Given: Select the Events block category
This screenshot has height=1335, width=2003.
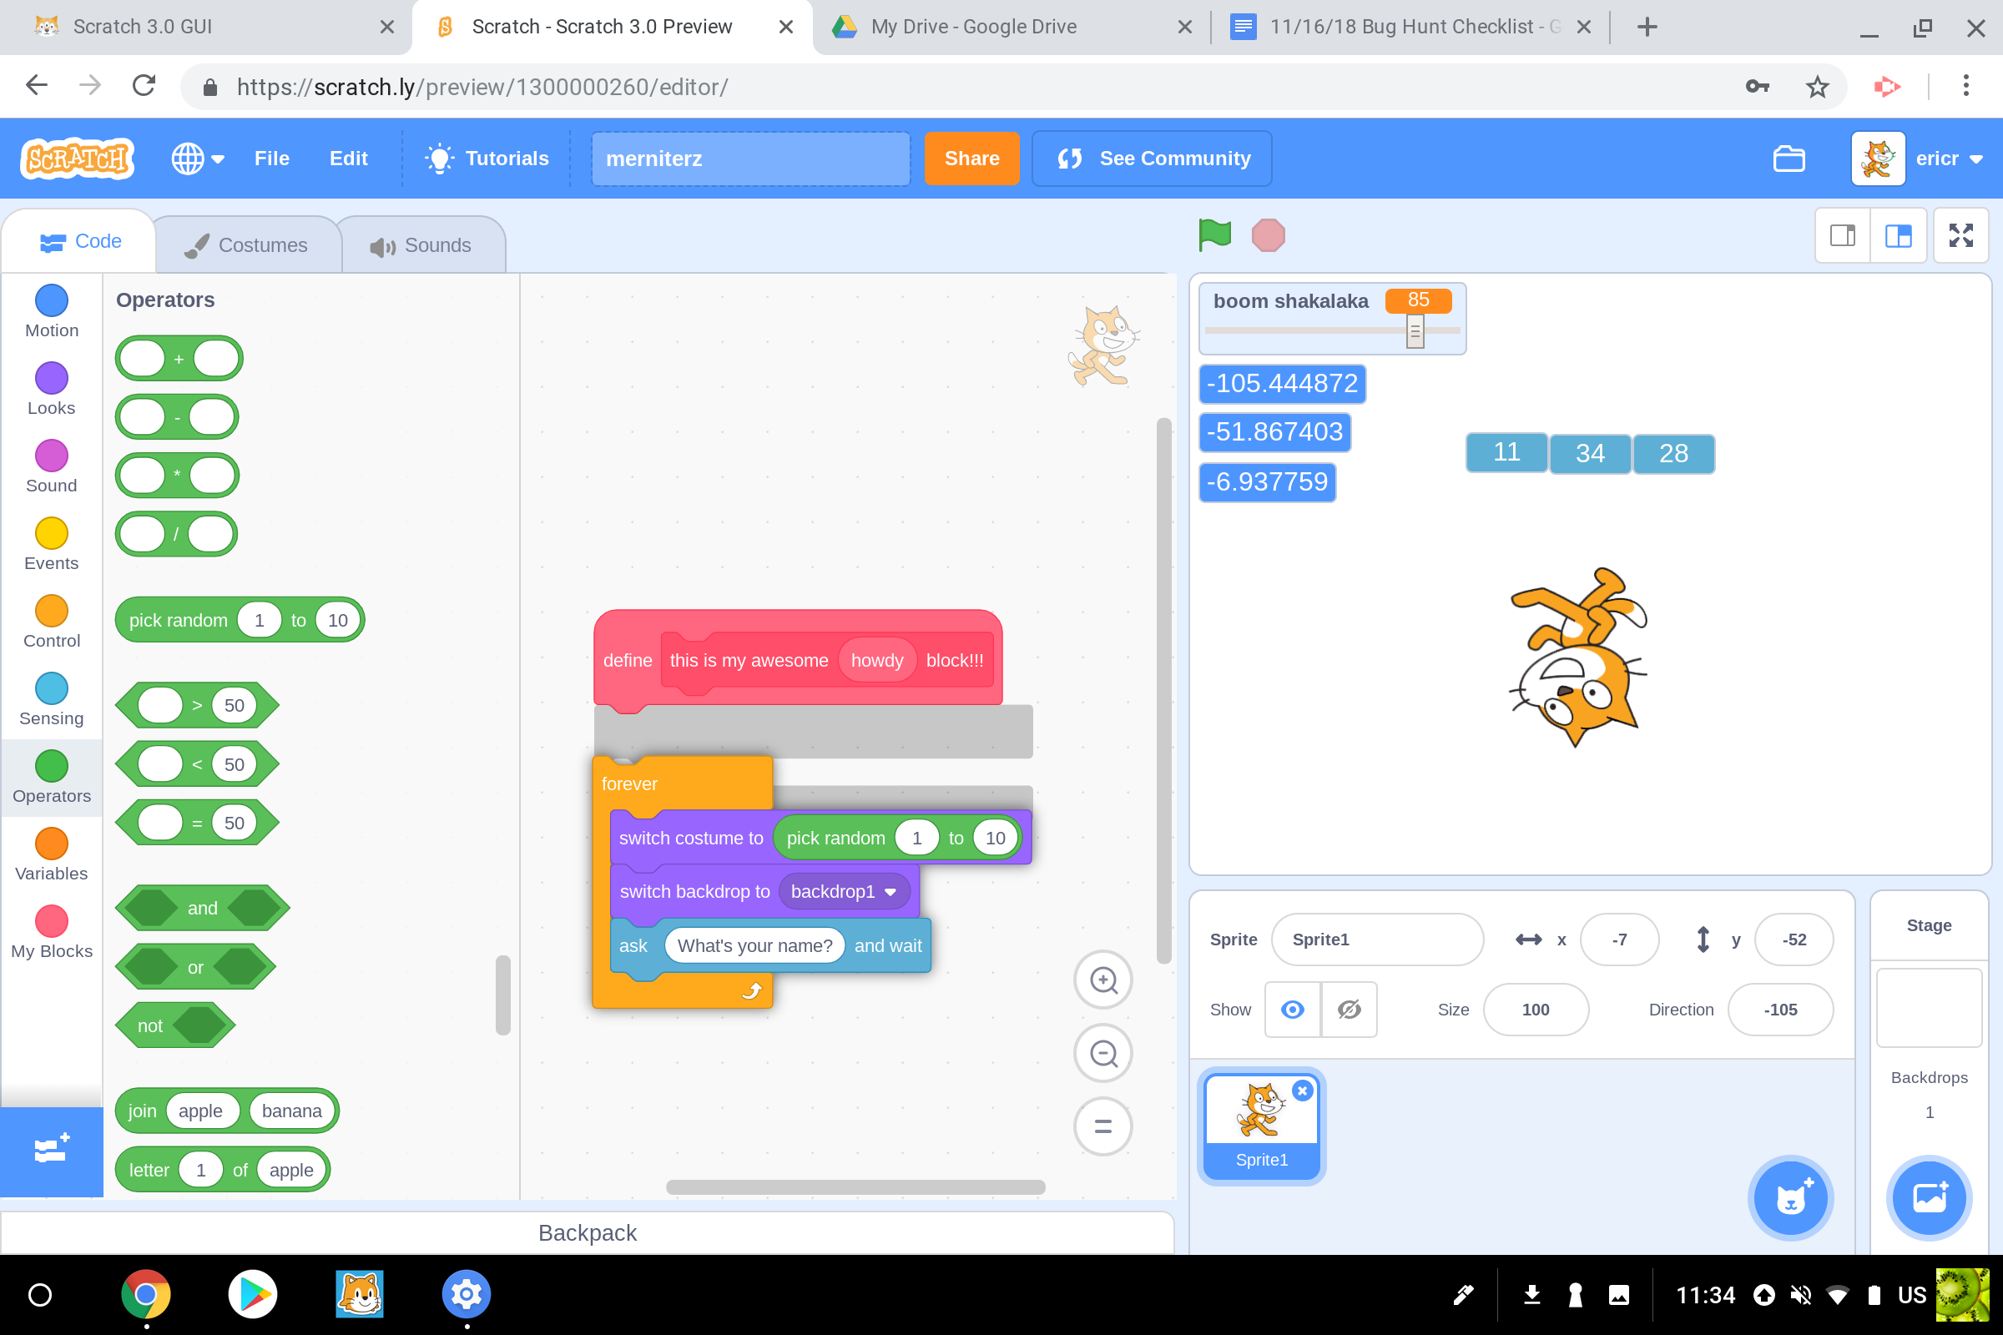Looking at the screenshot, I should (x=52, y=544).
